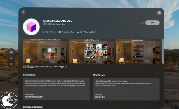Click the Spatial Video Studio title
Screen dimensions: 179x109
57,21
